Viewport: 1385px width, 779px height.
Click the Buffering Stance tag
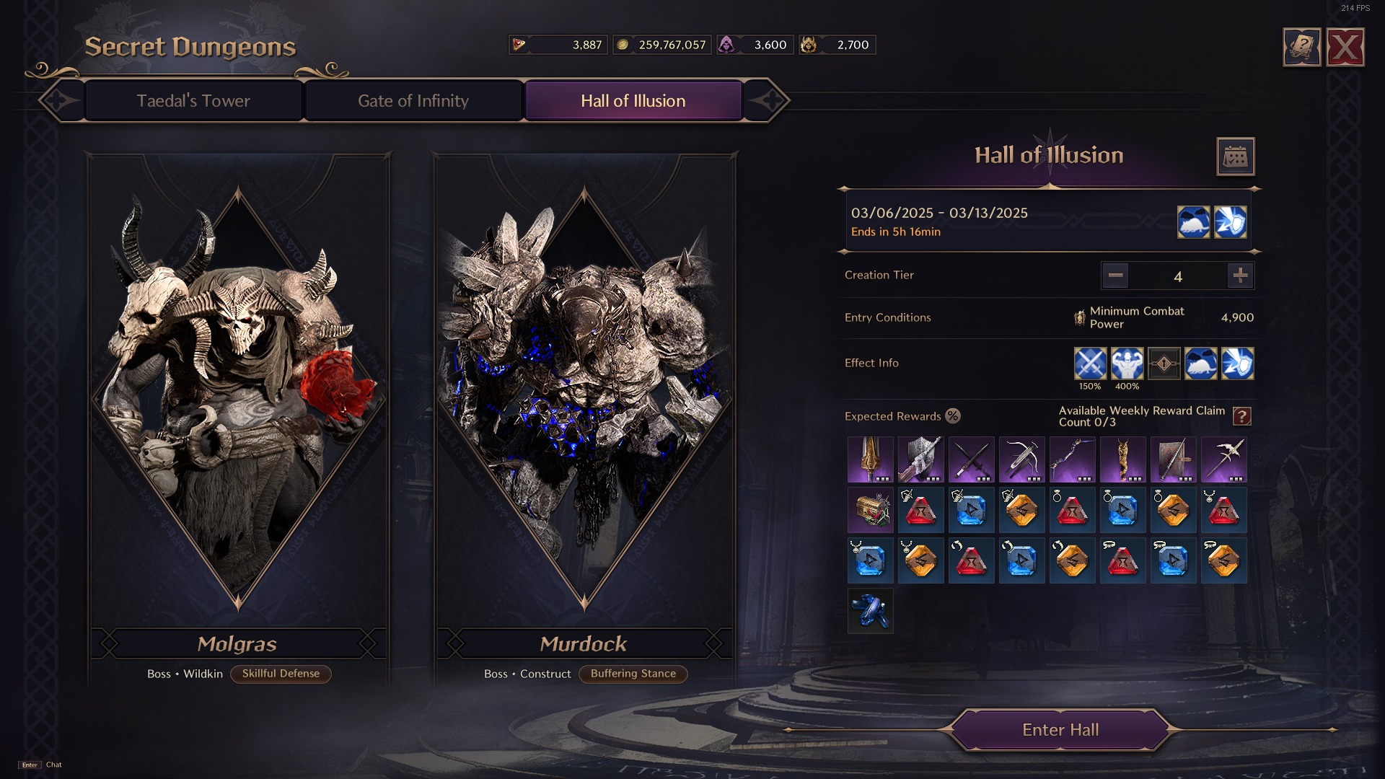pyautogui.click(x=633, y=674)
